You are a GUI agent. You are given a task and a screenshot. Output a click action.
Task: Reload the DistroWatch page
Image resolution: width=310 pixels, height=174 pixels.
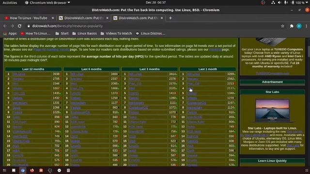[x=19, y=26]
